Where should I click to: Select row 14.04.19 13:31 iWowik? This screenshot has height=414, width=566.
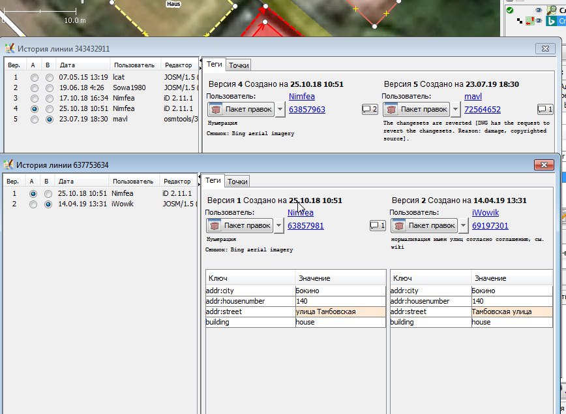click(x=100, y=204)
